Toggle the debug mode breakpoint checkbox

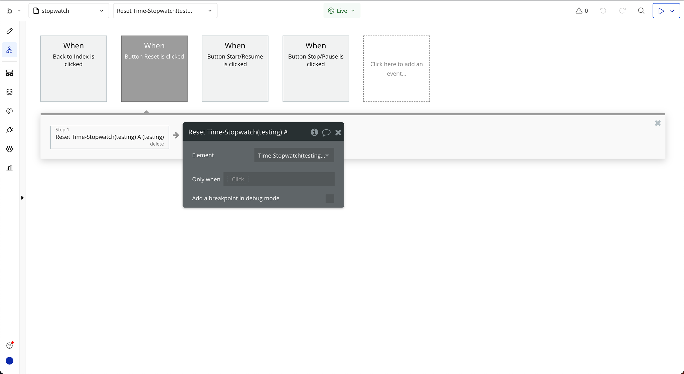330,199
